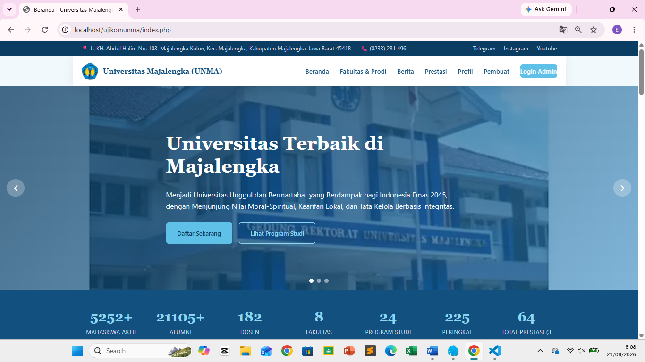Screen dimensions: 645x362
Task: Open the Google Translate page icon
Action: click(x=563, y=30)
